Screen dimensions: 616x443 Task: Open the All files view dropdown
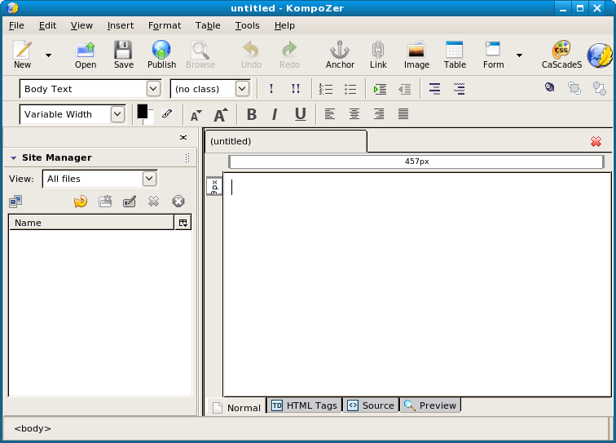(x=149, y=179)
